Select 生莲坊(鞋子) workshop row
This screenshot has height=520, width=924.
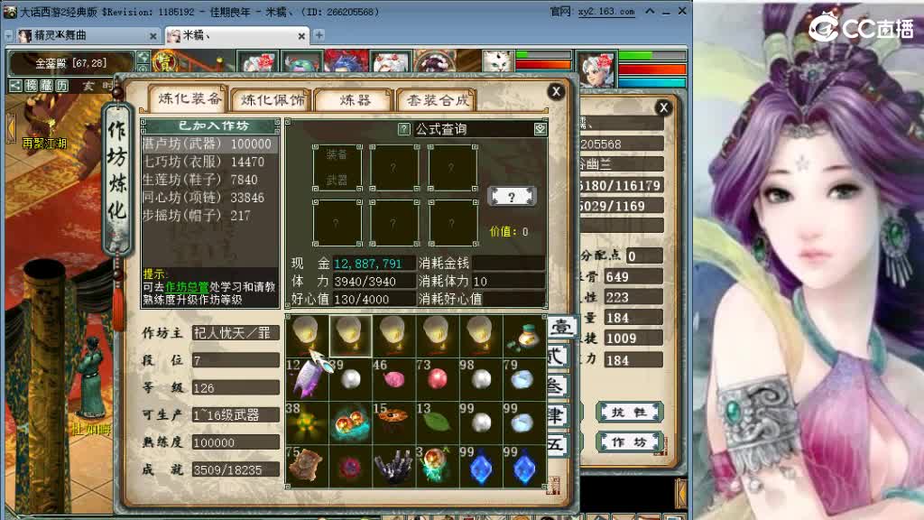209,180
